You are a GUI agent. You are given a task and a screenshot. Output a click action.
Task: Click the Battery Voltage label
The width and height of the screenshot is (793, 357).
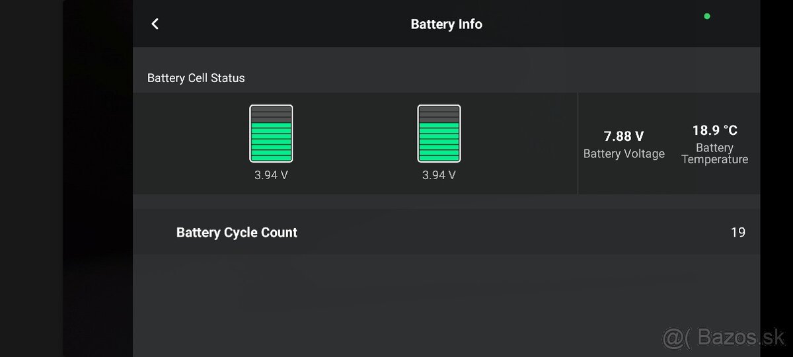[x=624, y=153]
